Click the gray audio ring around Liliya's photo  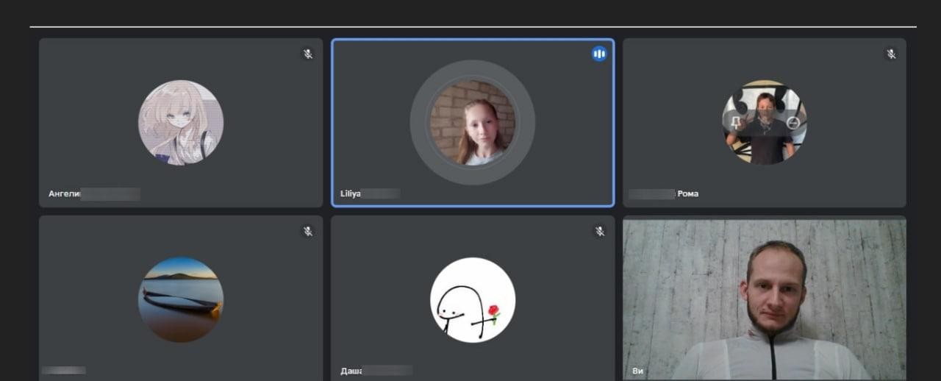422,122
